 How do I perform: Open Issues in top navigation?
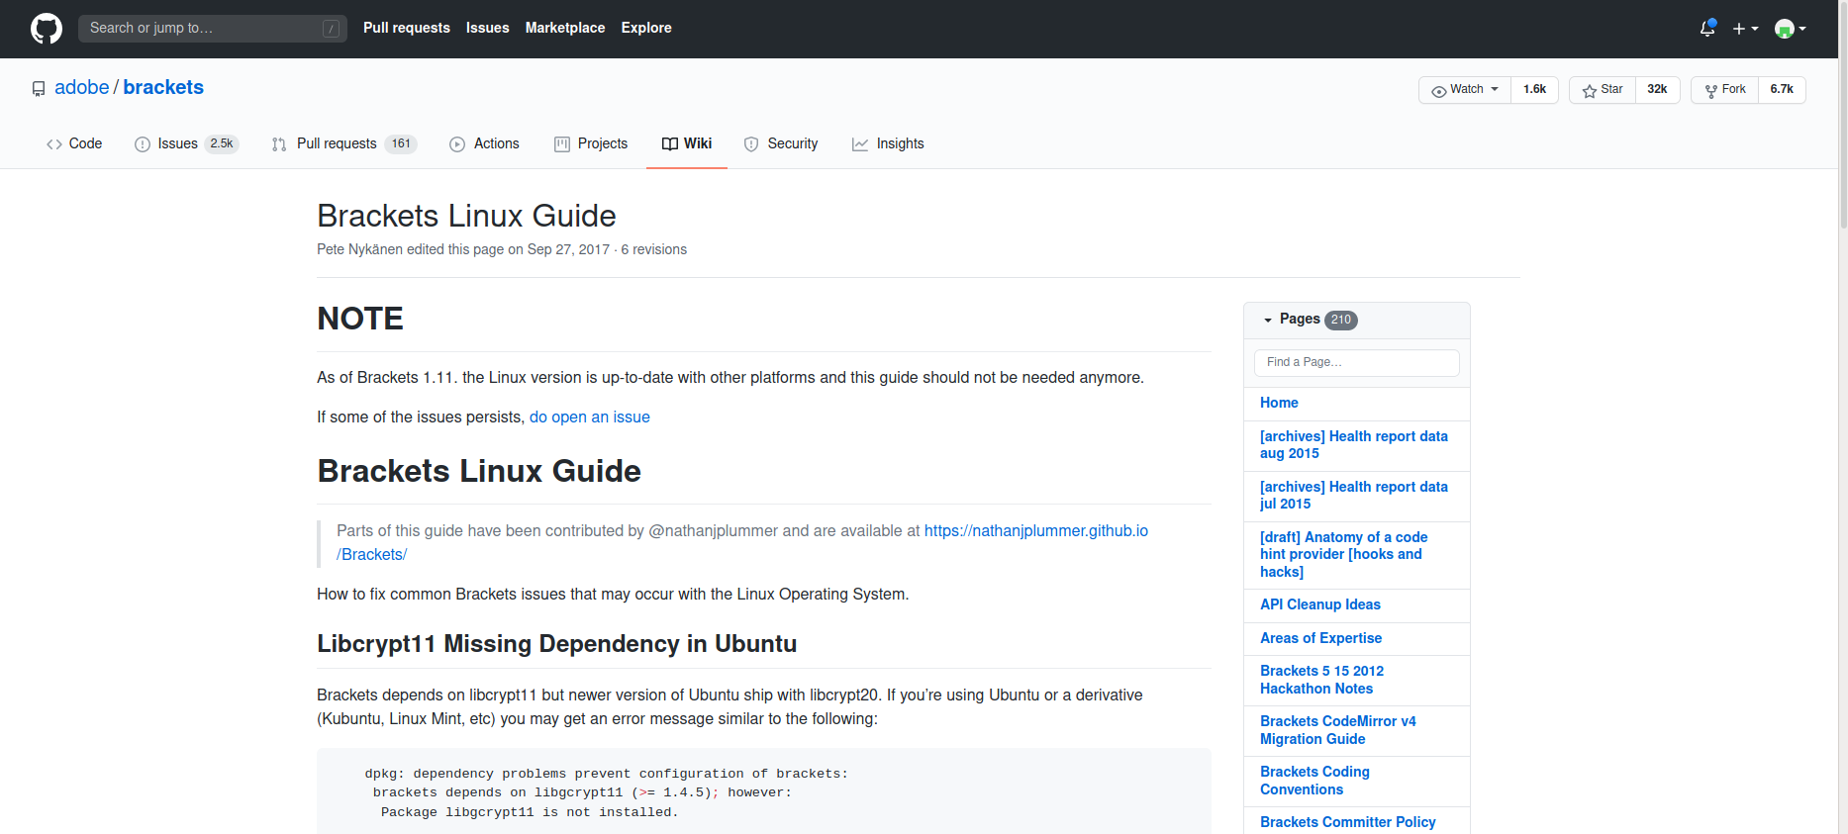[x=488, y=28]
